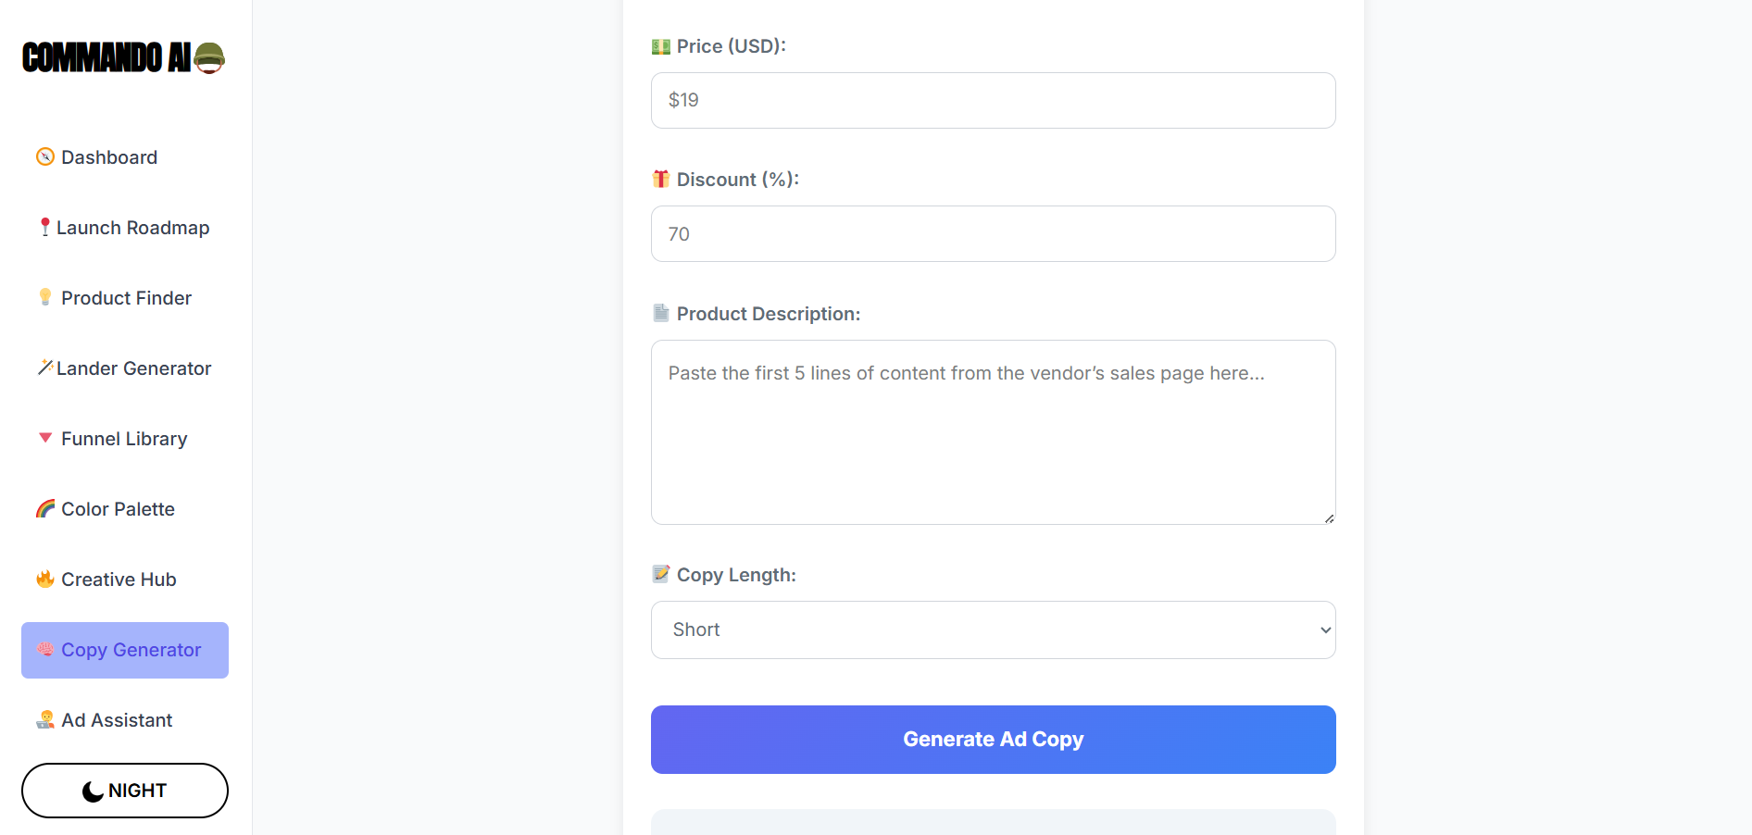Select the Launch Roadmap pin icon

[x=44, y=227]
